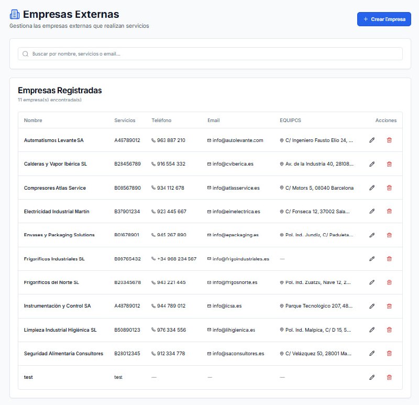Click the search magnifier icon
The width and height of the screenshot is (419, 405).
25,54
